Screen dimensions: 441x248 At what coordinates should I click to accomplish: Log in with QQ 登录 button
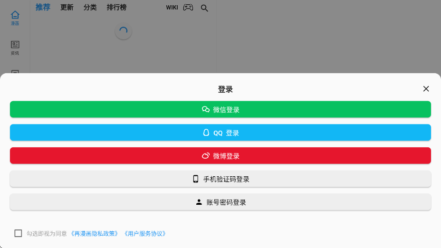coord(220,133)
